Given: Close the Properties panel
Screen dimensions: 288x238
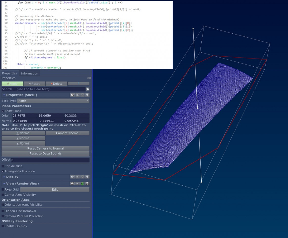Looking at the screenshot, I should (90, 78).
